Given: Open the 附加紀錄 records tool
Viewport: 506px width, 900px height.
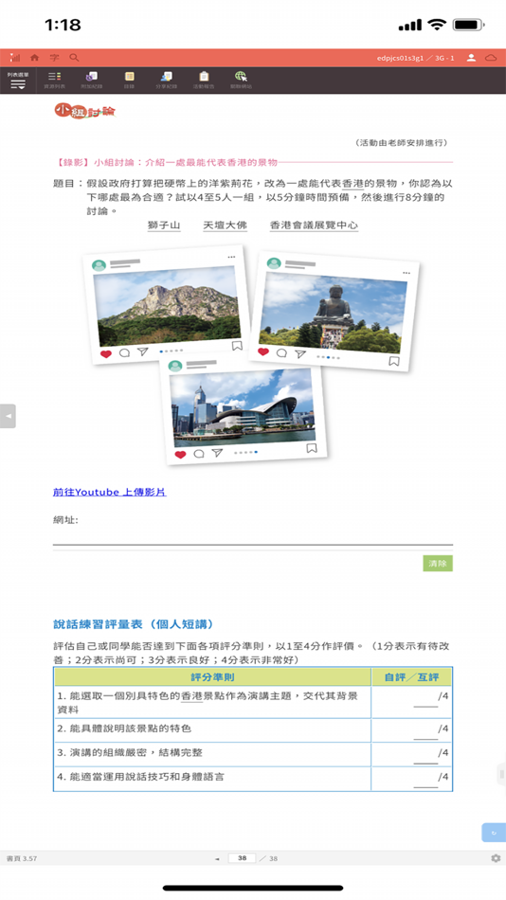Looking at the screenshot, I should [92, 80].
